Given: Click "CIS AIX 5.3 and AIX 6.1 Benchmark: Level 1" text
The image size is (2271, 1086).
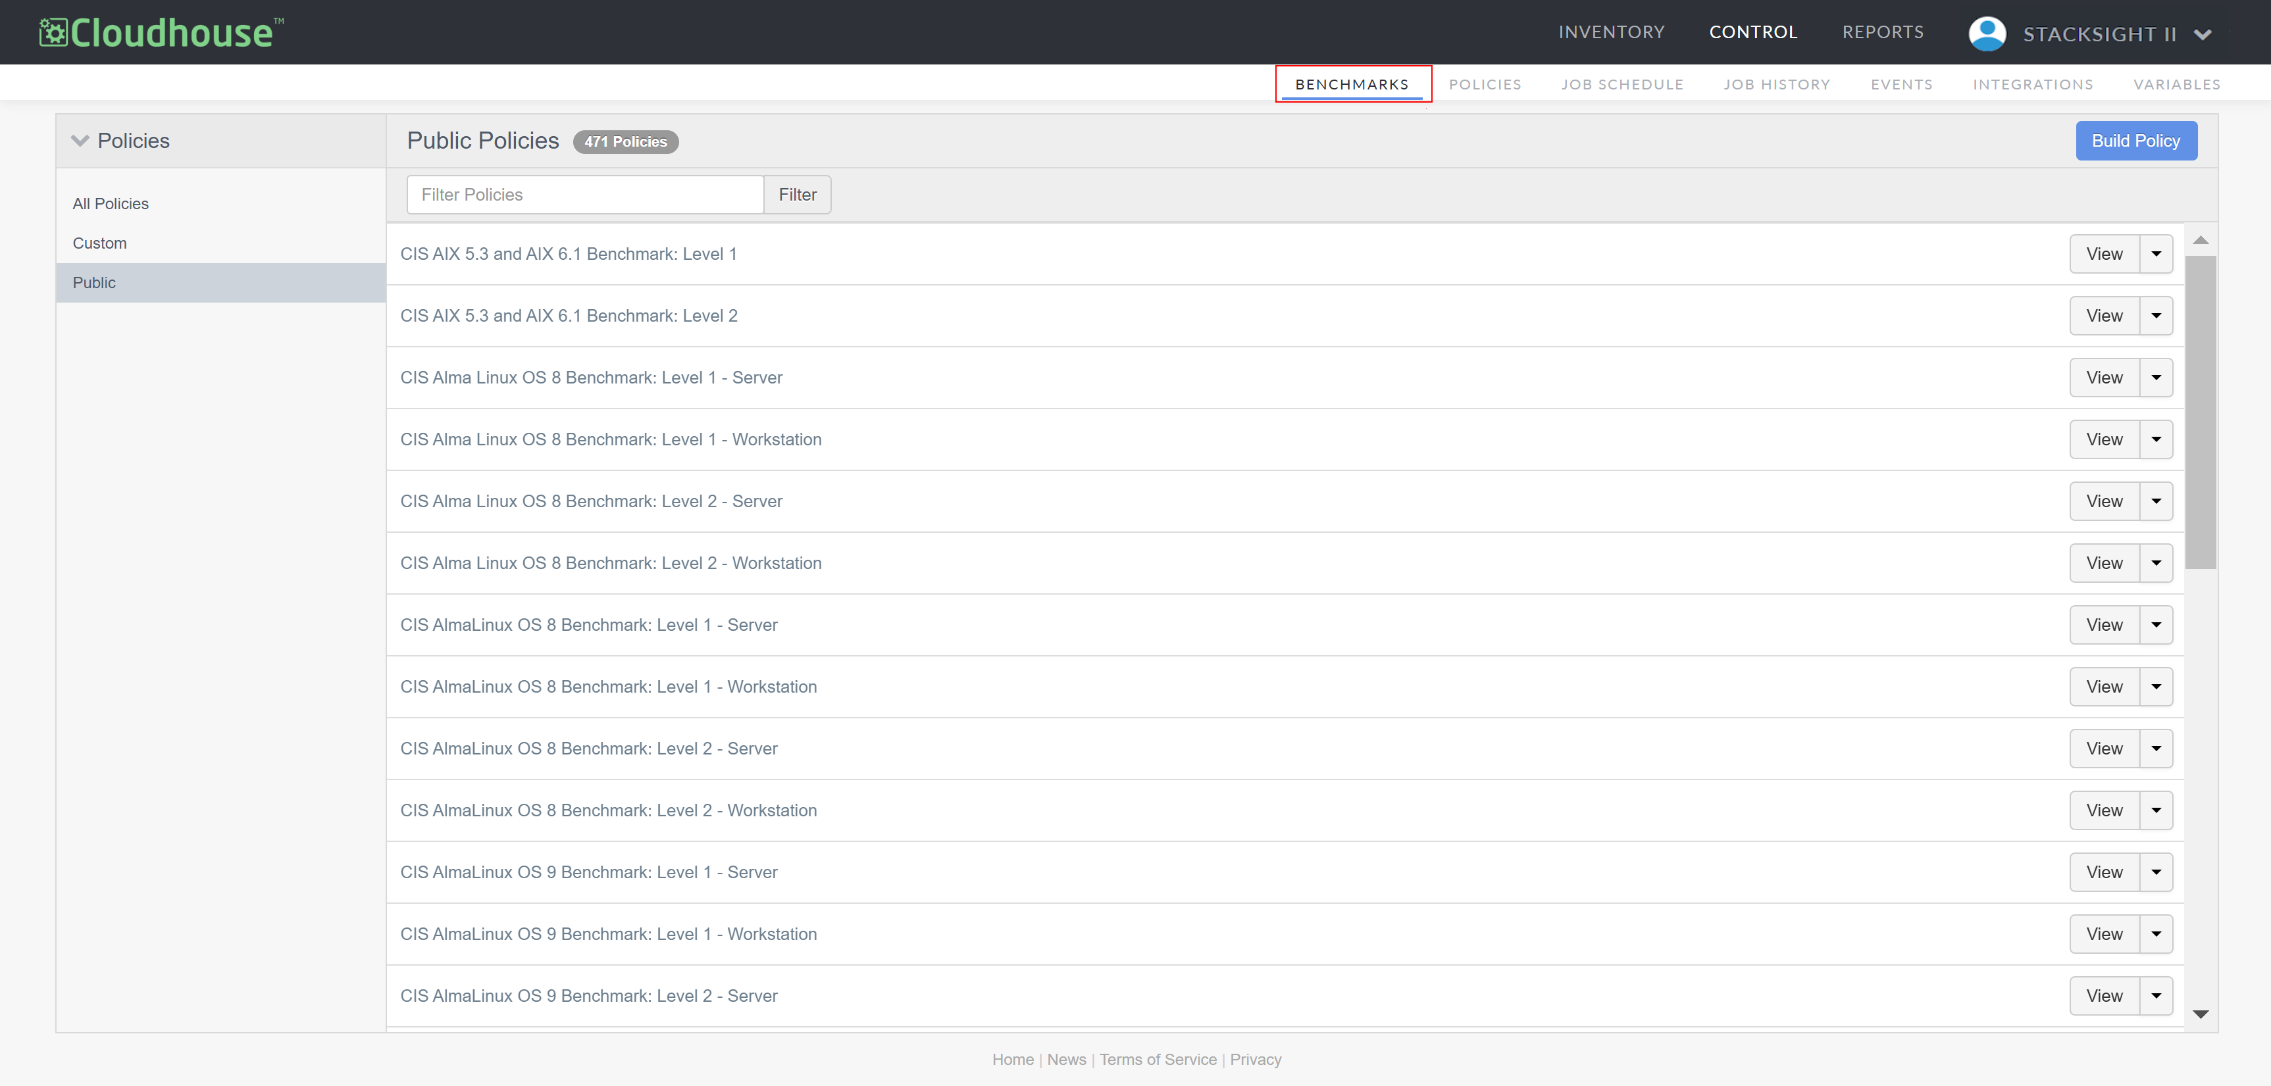Looking at the screenshot, I should click(569, 254).
